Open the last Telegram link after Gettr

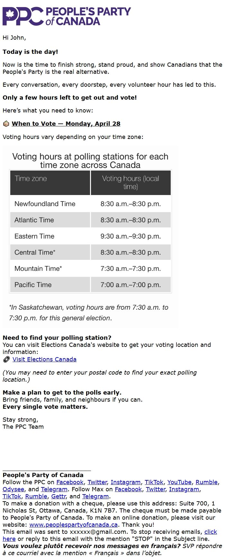[95, 496]
